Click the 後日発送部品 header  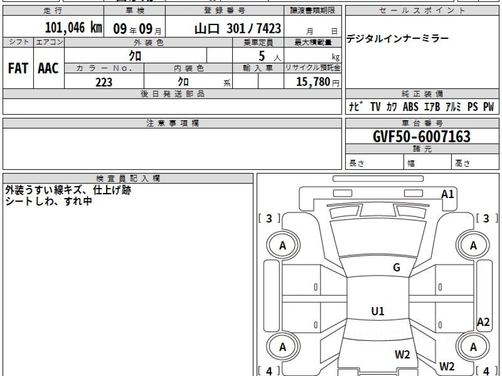point(172,94)
